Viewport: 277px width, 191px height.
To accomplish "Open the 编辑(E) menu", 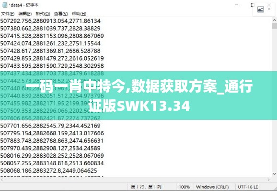I will [25, 14].
